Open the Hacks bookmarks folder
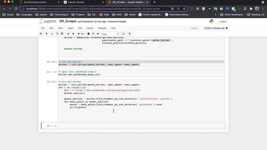Screen dimensions: 267x150 click(x=130, y=15)
